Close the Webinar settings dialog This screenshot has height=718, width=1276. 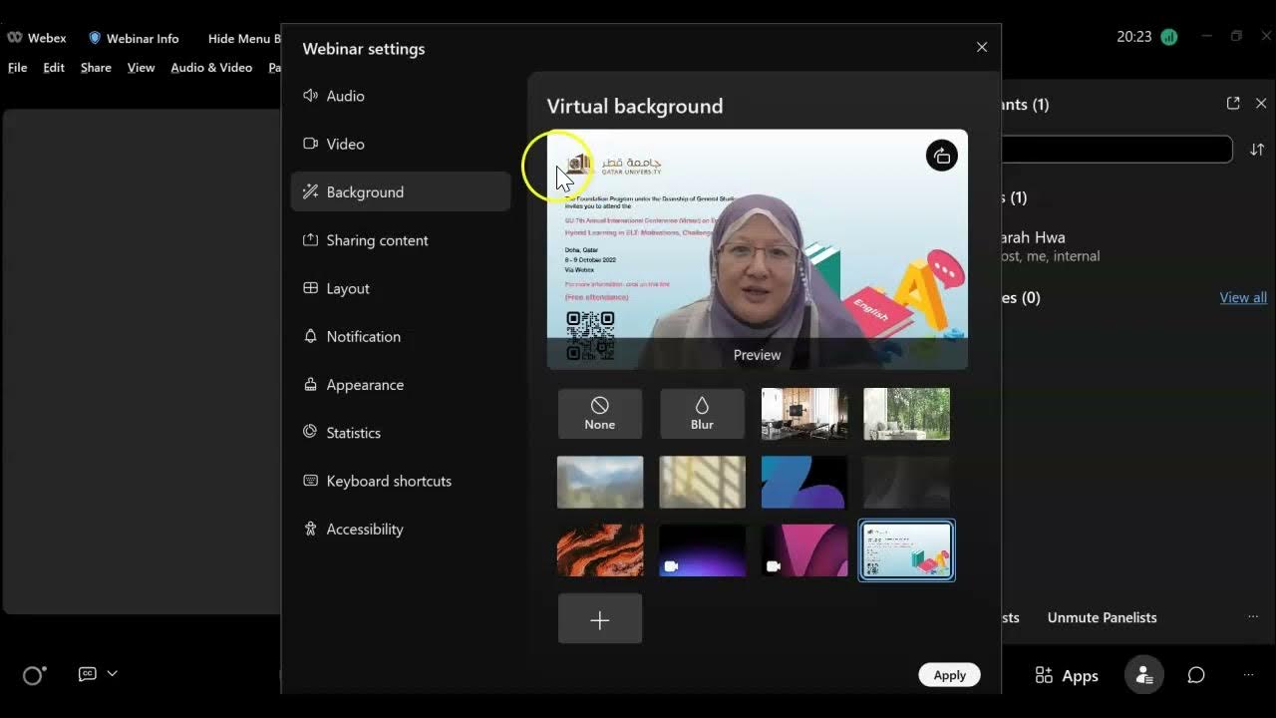point(982,47)
